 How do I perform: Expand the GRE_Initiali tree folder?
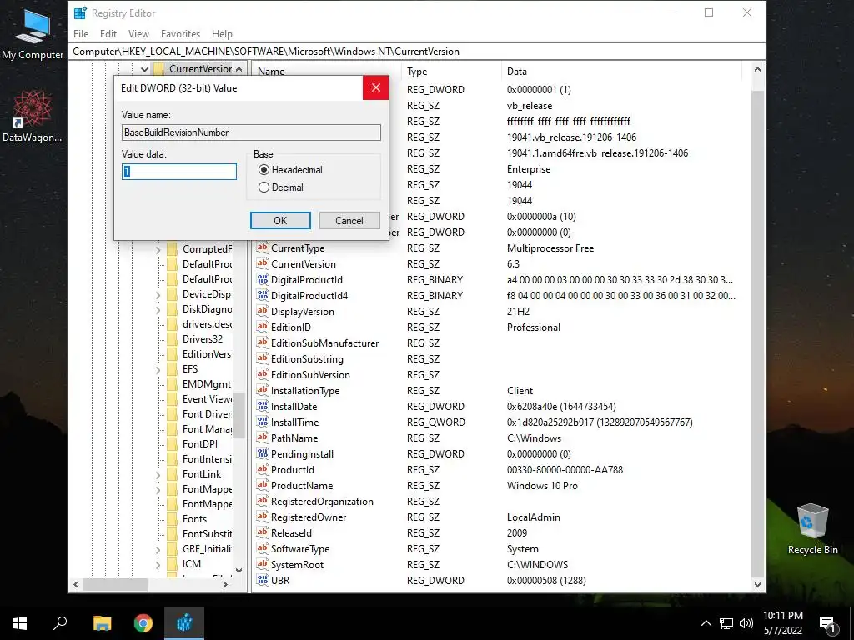pos(158,550)
